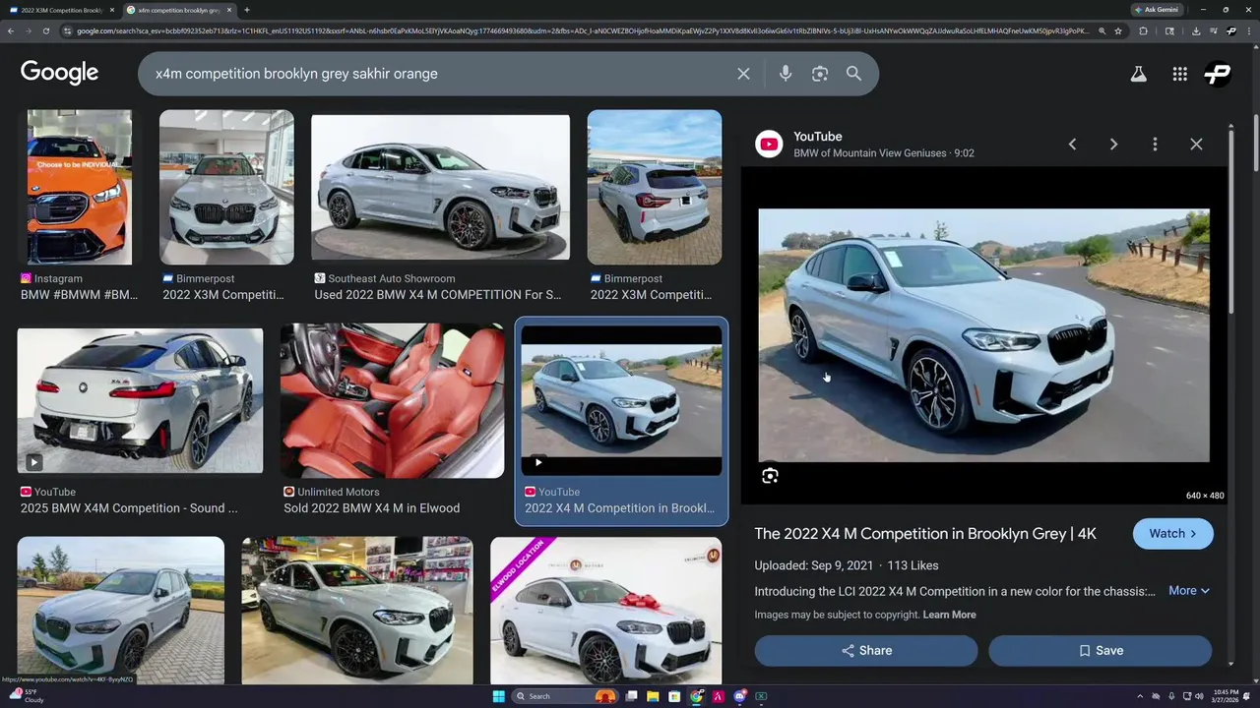1260x708 pixels.
Task: Open File Explorer from the taskbar
Action: tap(653, 696)
